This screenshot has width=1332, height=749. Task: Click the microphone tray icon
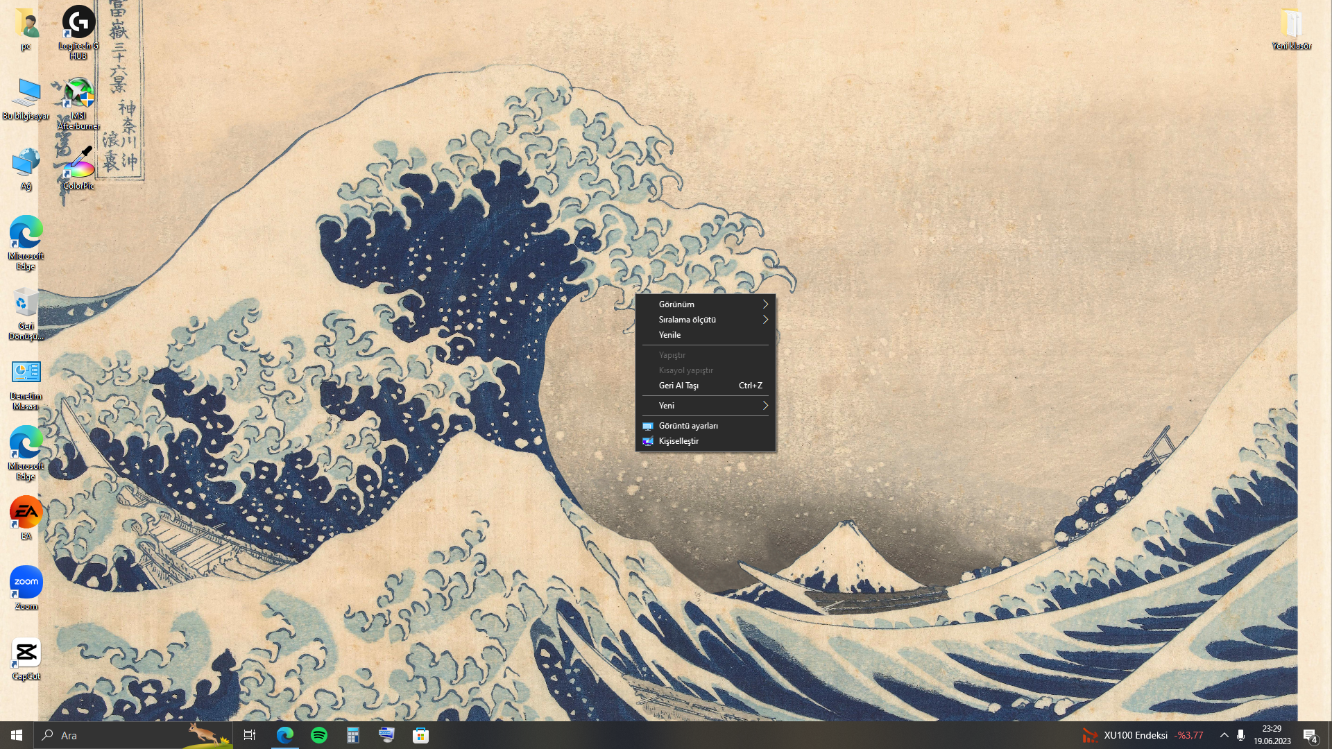coord(1240,735)
